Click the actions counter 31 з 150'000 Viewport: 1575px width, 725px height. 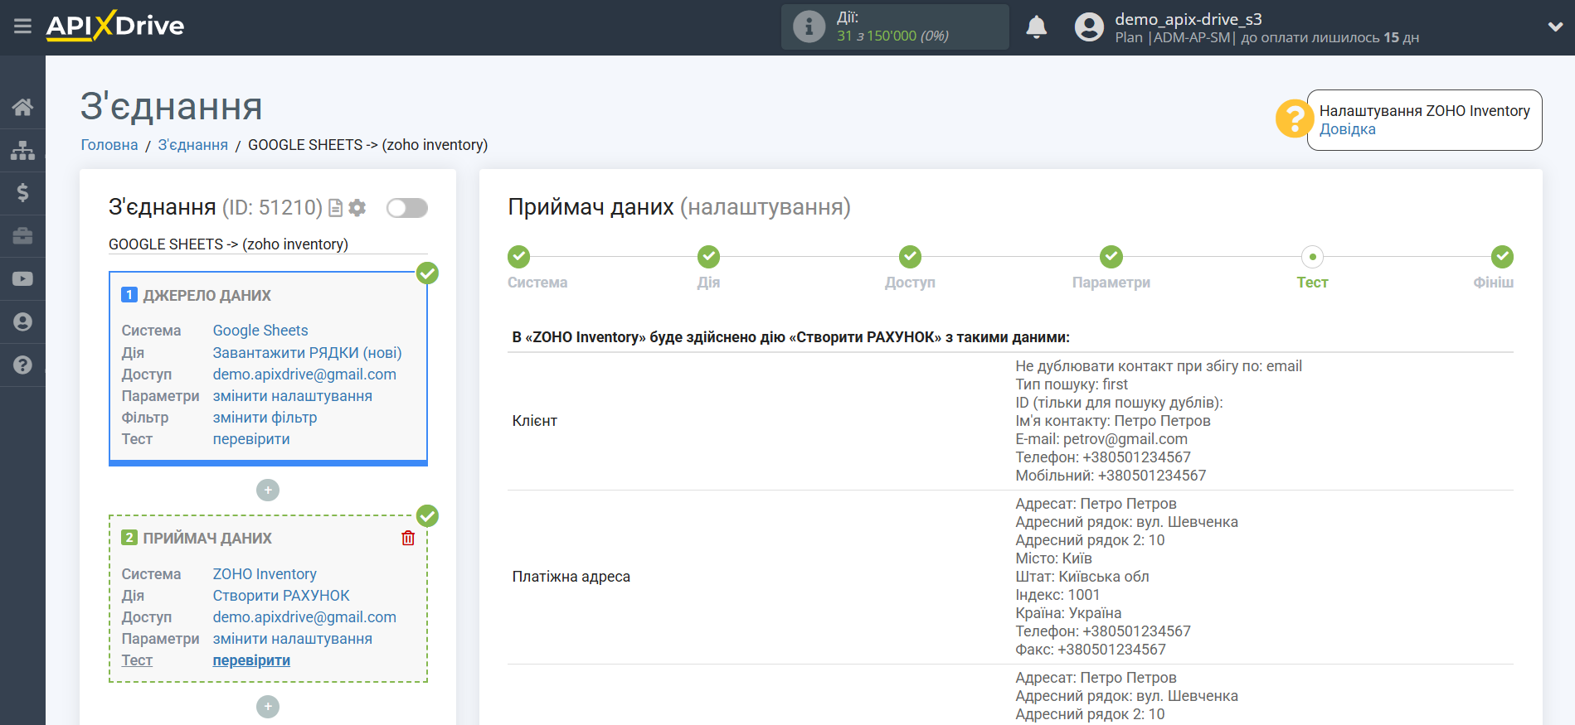pos(892,36)
